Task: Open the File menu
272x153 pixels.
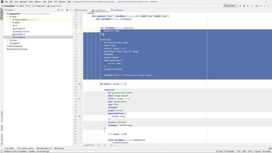Action: point(6,2)
